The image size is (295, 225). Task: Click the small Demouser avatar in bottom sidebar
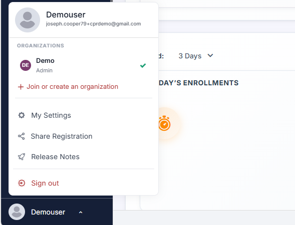point(17,212)
